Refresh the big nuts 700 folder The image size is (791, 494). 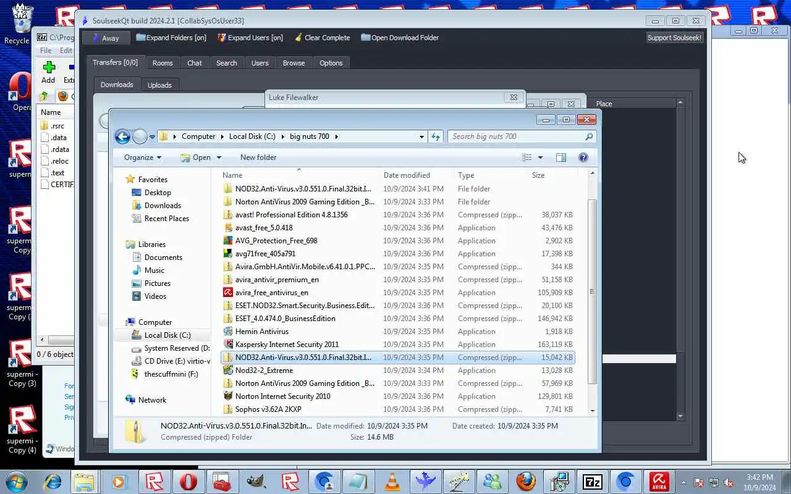436,136
